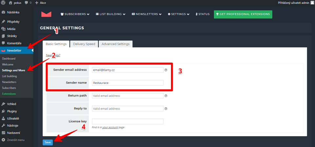315x147 pixels.
Task: Expand the Newsletters dropdown in top navigation
Action: (147, 14)
